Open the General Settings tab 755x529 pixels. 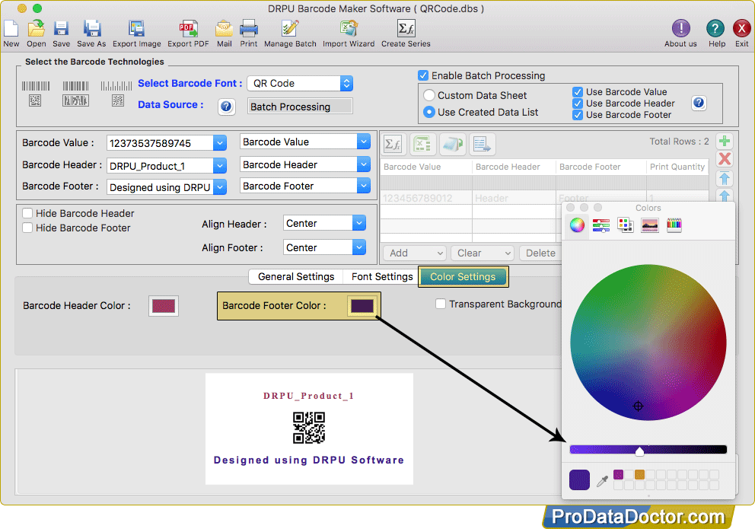pyautogui.click(x=295, y=276)
